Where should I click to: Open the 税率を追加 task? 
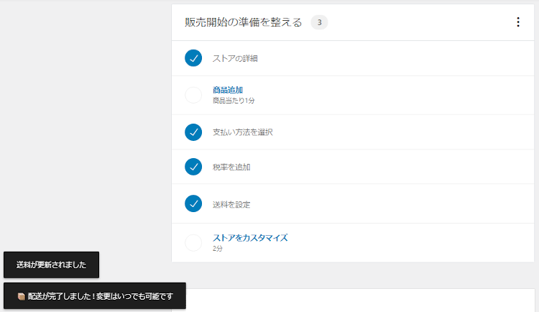231,168
